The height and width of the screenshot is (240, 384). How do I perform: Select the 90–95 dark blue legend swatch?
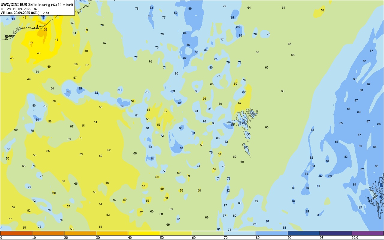[x=304, y=233]
